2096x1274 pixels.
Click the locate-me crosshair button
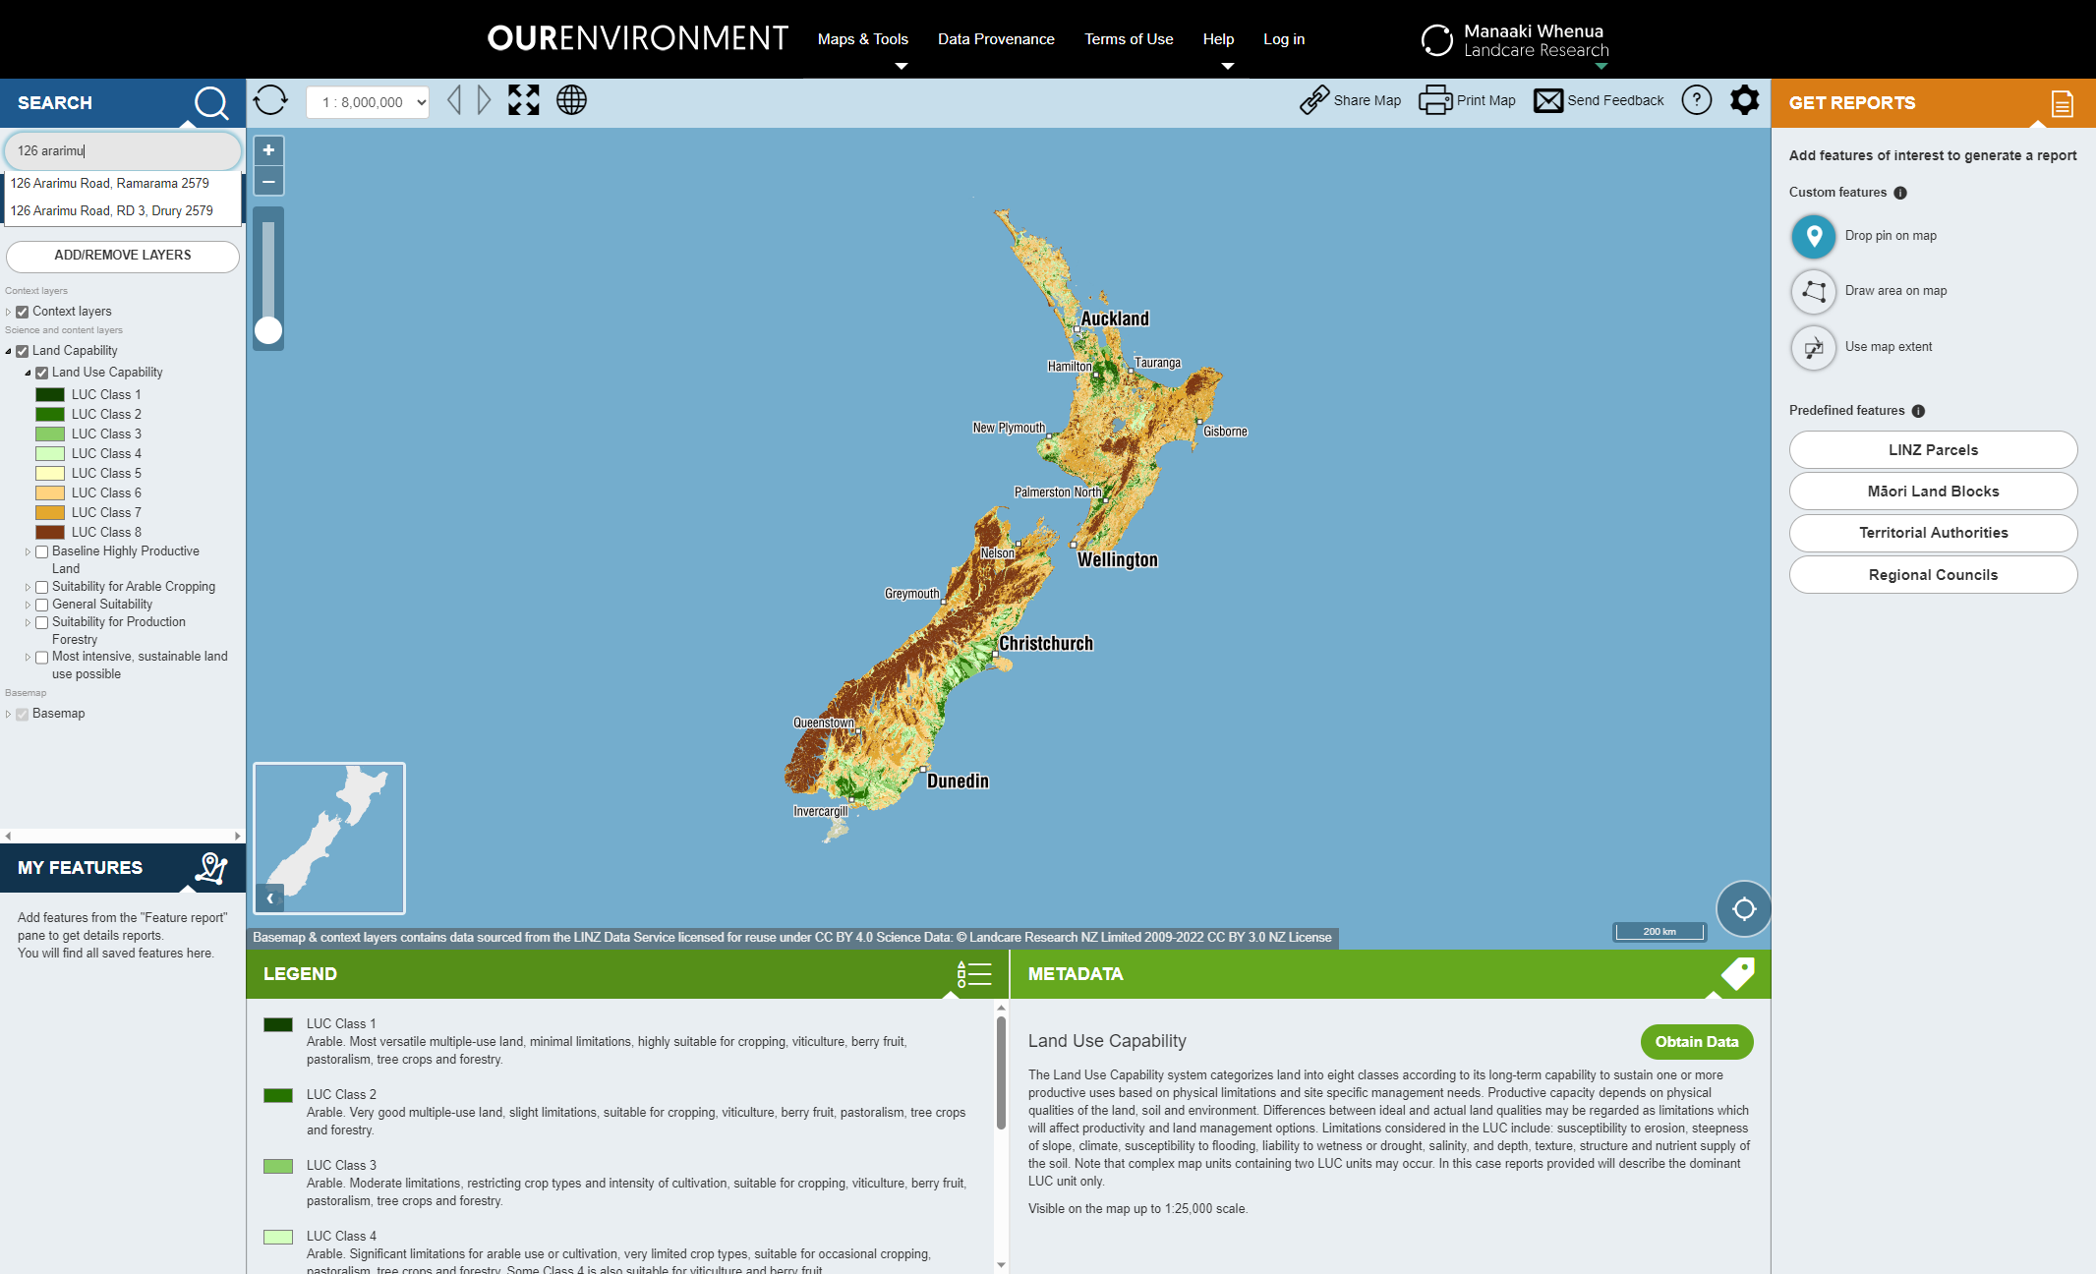pos(1744,908)
